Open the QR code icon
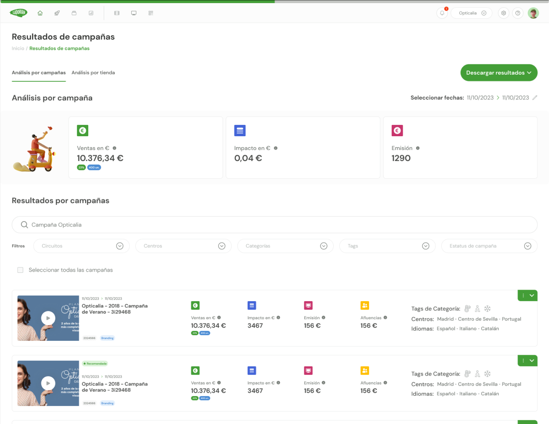 (151, 13)
